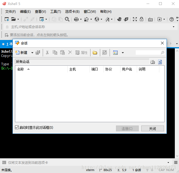Sort by 名称 column header
The image size is (179, 173).
click(41, 69)
